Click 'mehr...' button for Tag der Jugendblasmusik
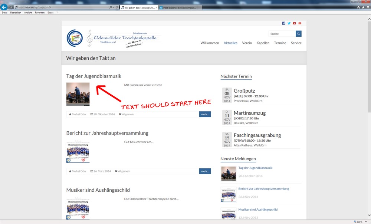This screenshot has height=224, width=371. coord(205,114)
